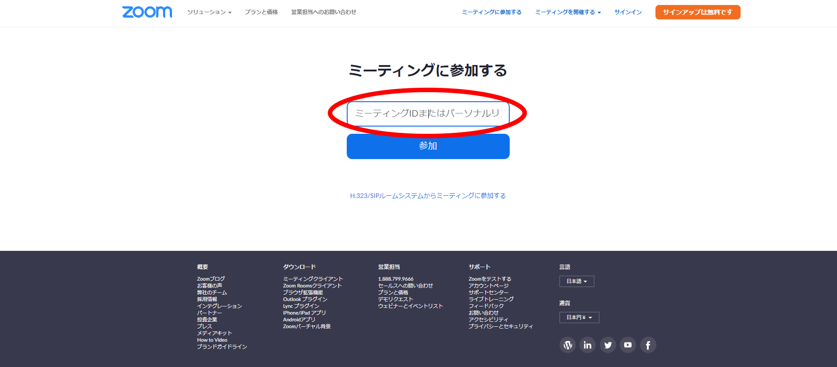Image resolution: width=837 pixels, height=367 pixels.
Task: Select サインイン in the header
Action: pos(628,12)
